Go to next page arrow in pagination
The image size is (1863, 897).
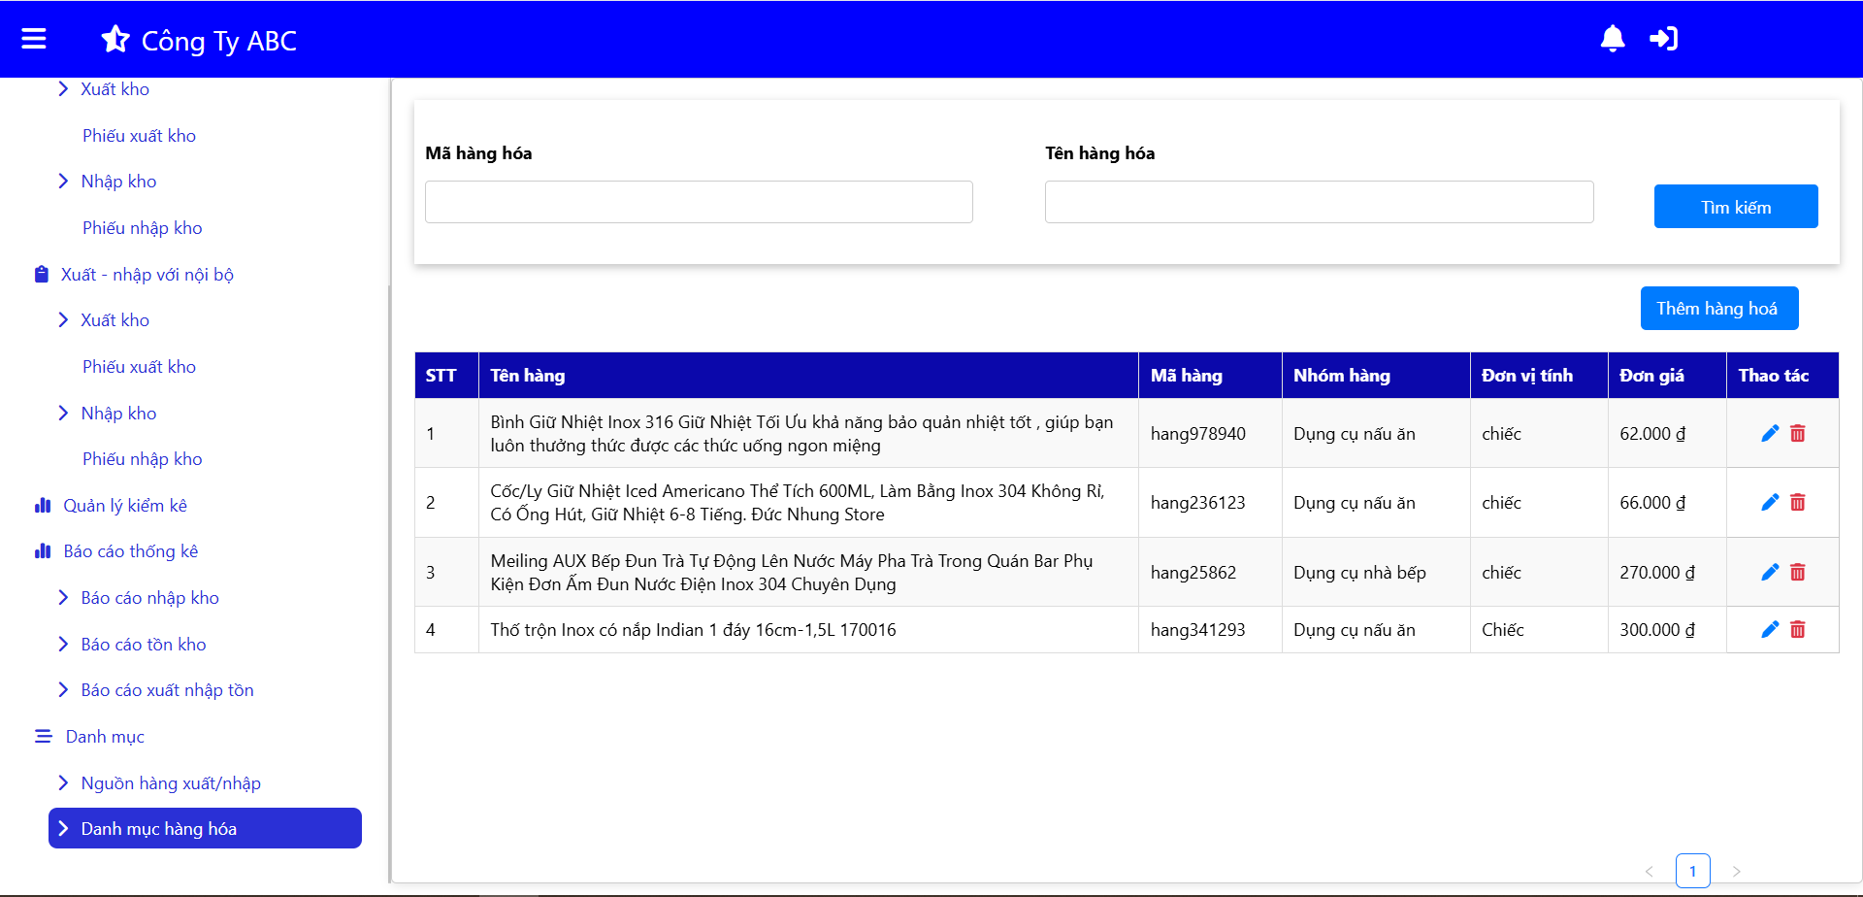(x=1737, y=871)
